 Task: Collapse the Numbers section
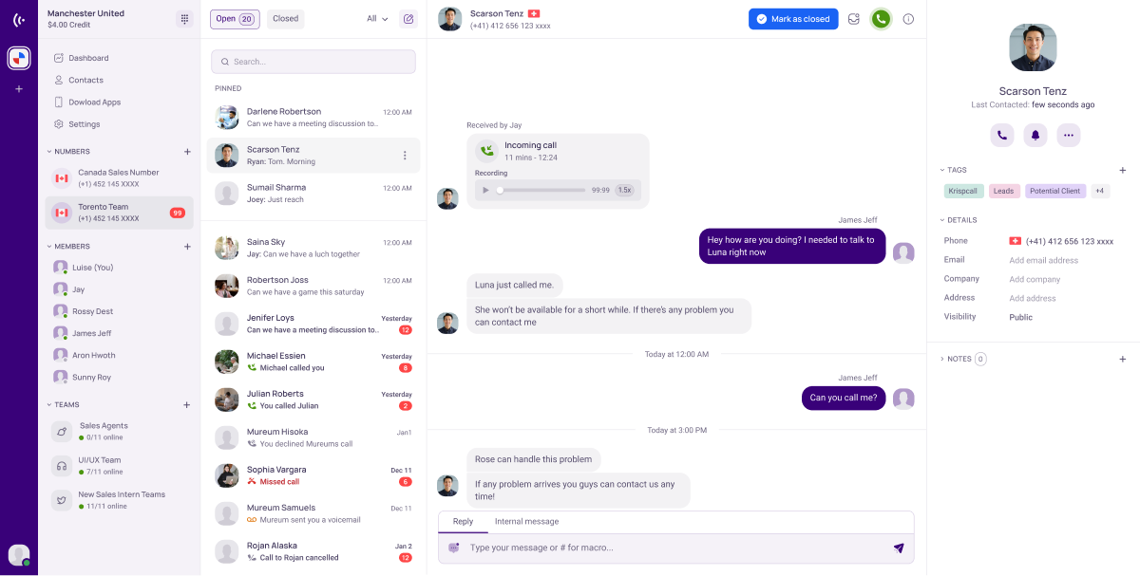[x=49, y=151]
